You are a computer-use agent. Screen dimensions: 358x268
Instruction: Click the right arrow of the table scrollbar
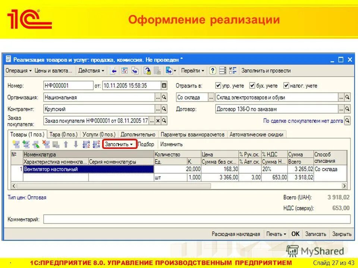click(344, 186)
